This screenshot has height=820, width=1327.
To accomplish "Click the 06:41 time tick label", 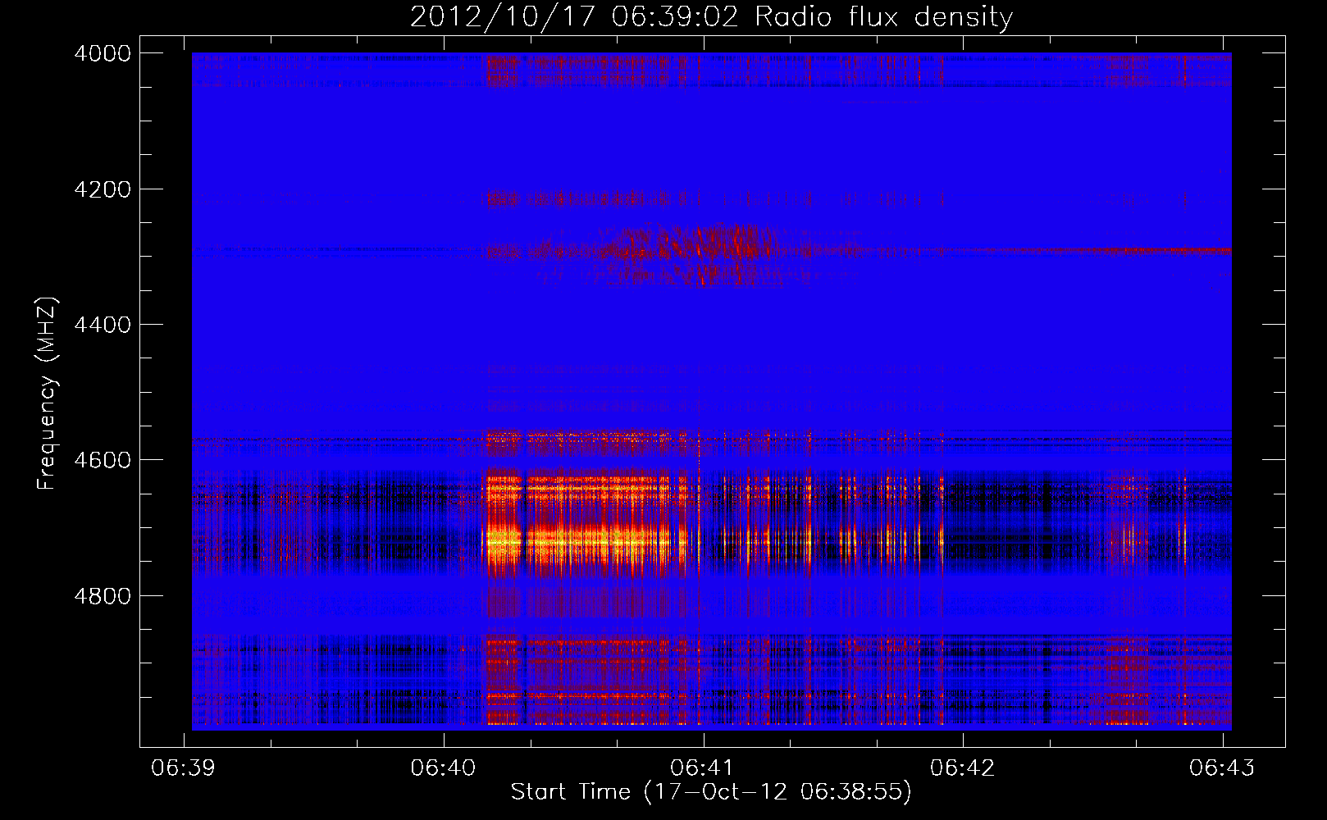I will click(703, 768).
